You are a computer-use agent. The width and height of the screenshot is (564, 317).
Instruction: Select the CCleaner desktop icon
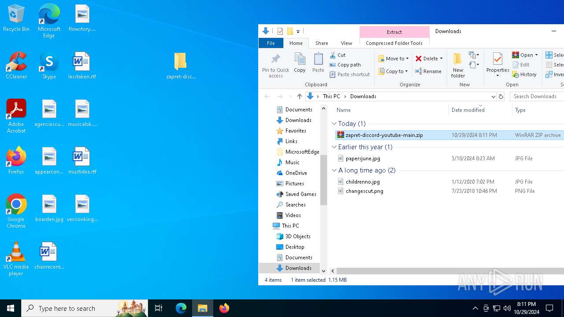tap(16, 66)
